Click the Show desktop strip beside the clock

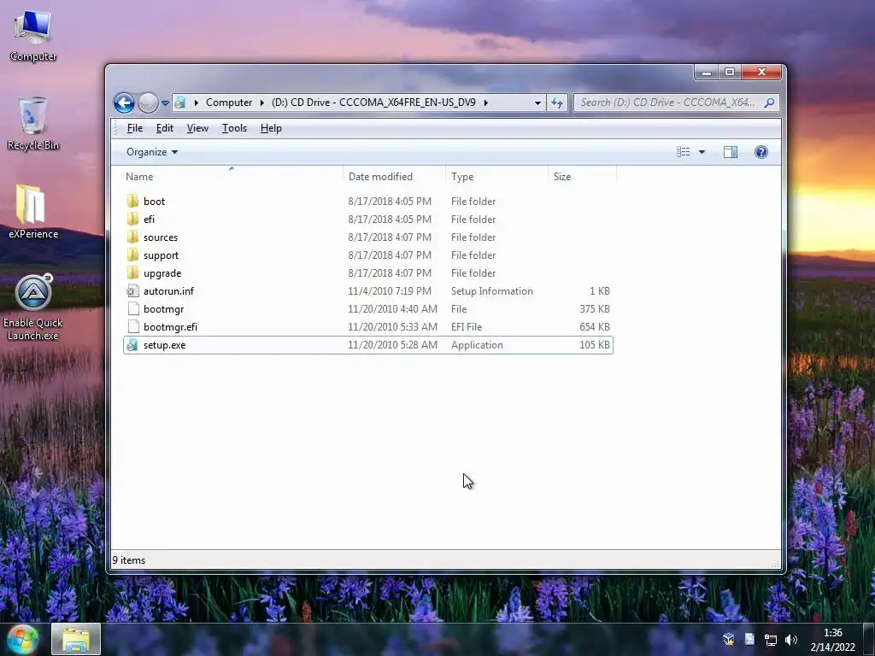pos(869,639)
